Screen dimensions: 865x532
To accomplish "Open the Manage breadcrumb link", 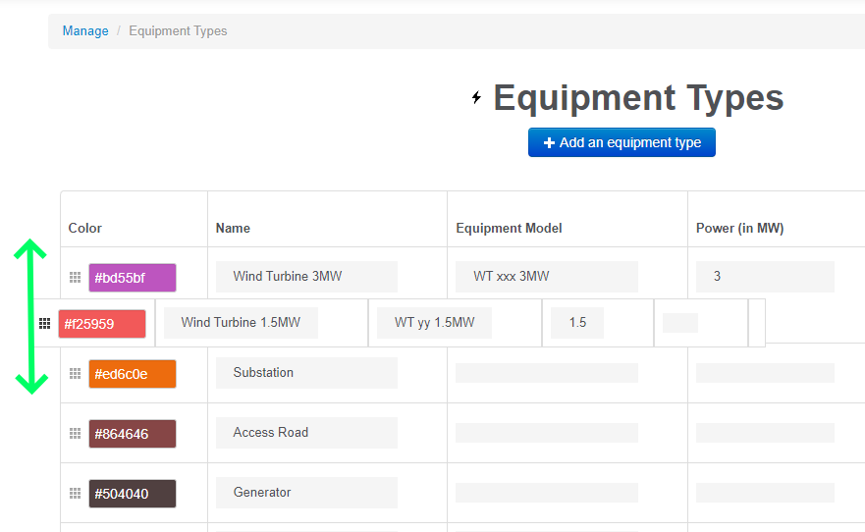I will tap(85, 30).
